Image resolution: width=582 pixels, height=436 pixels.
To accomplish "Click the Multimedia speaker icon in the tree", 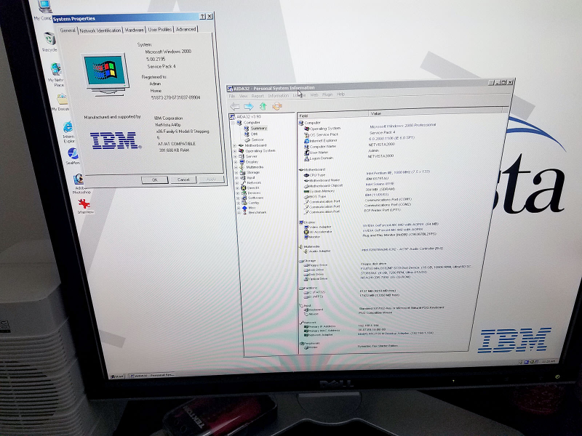I will 242,167.
